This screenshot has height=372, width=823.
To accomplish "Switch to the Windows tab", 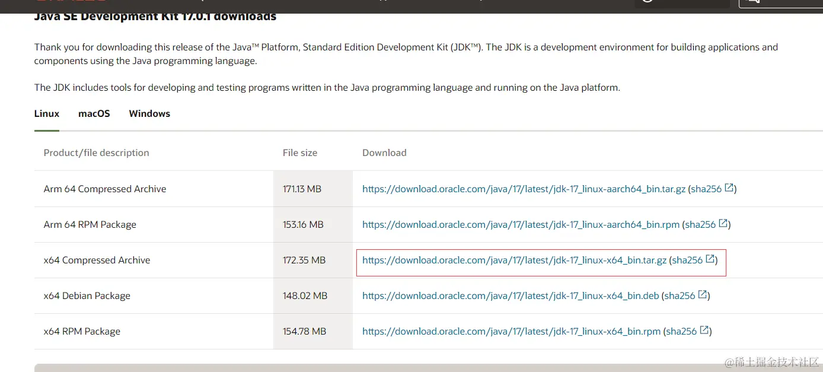I will click(x=149, y=114).
